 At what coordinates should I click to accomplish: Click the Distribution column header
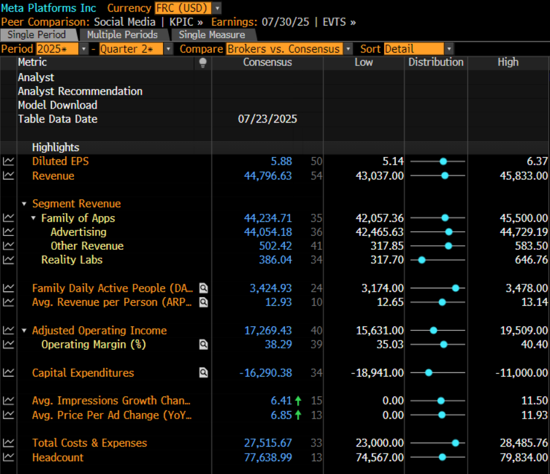pos(436,62)
